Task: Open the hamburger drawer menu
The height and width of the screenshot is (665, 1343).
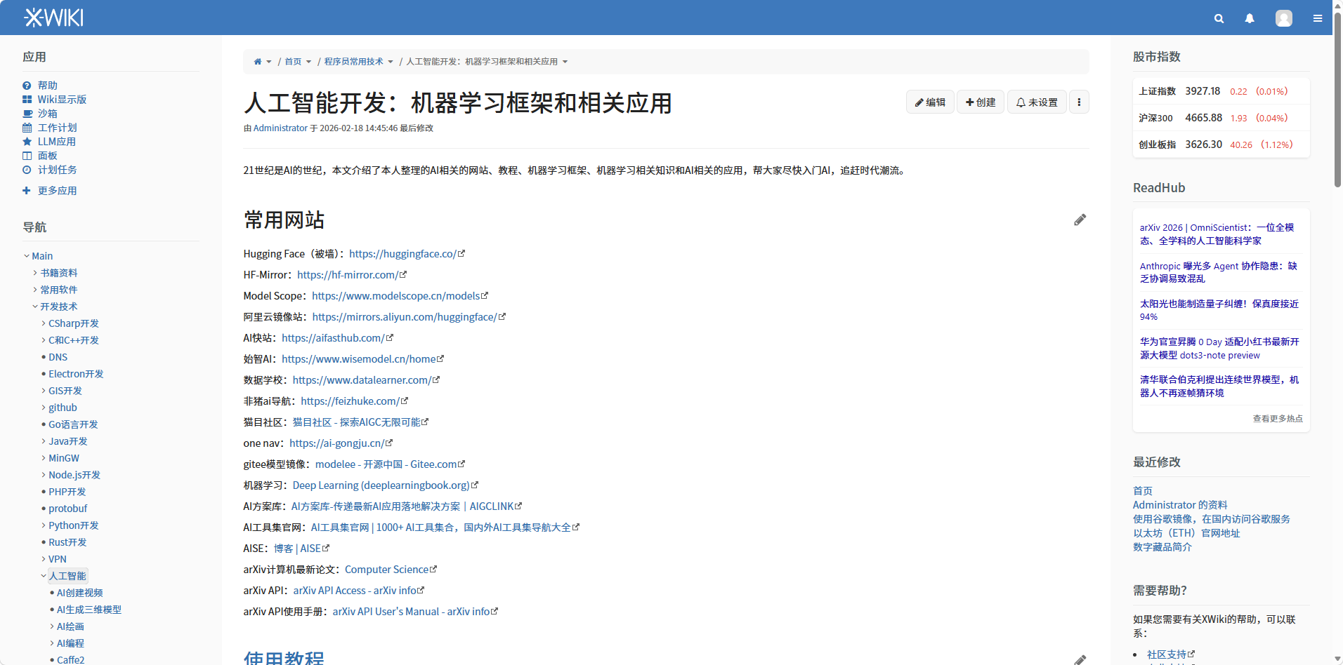Action: coord(1318,18)
